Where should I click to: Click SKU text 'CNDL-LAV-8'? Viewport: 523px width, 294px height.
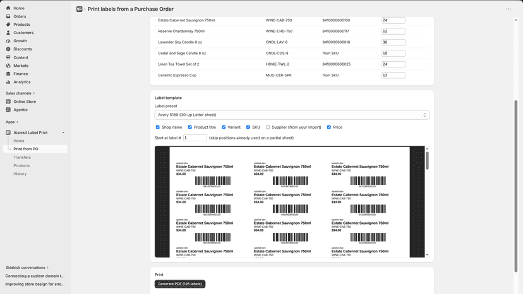click(277, 42)
